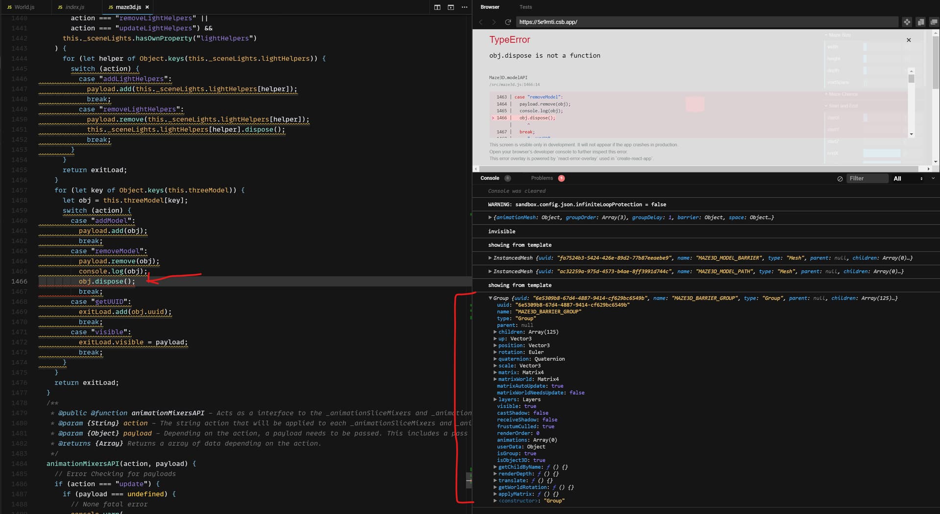Expand the animationMesh object log entry
This screenshot has height=514, width=940.
490,217
